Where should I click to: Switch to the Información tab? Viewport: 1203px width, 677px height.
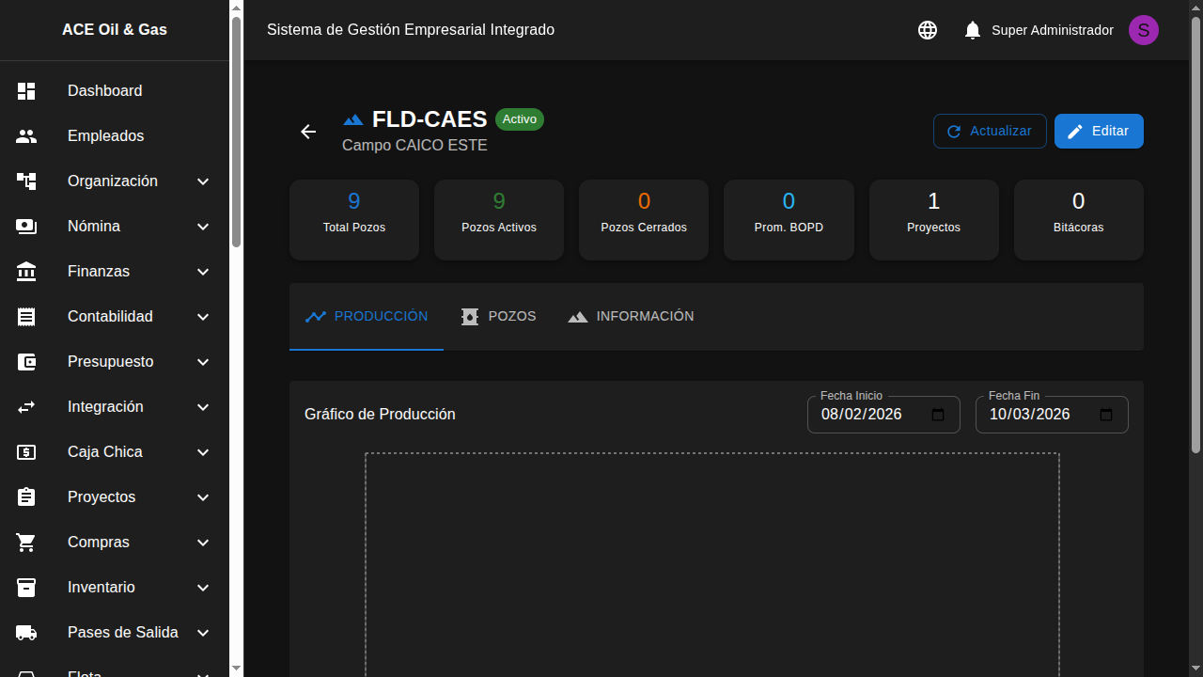tap(631, 317)
